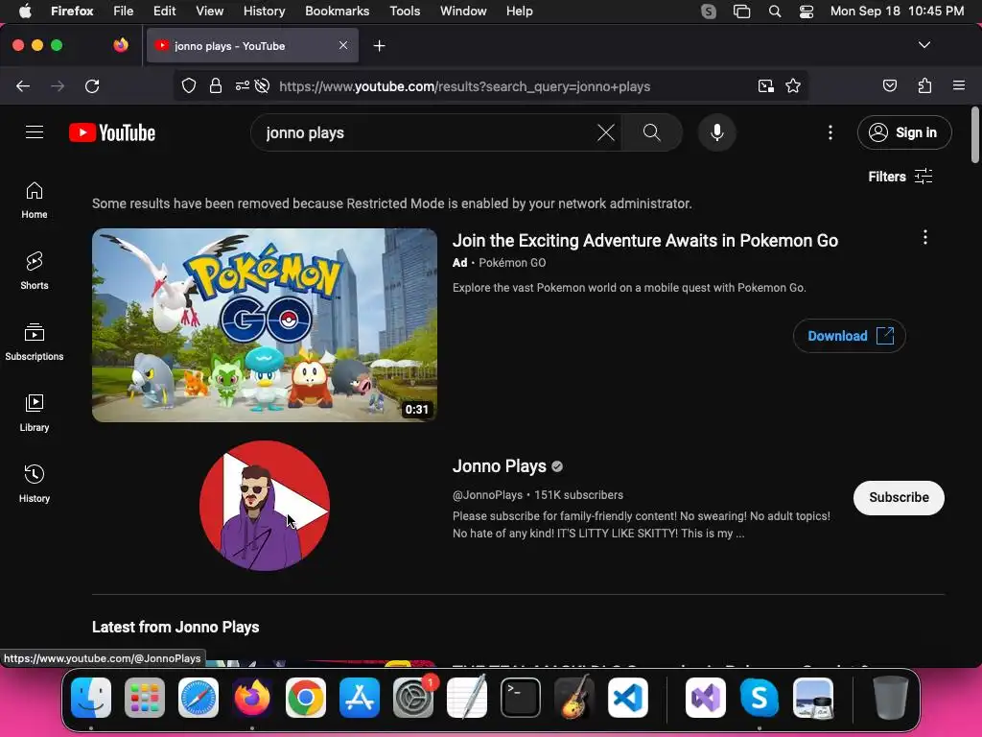Open the Window menu
The image size is (982, 737).
463,12
